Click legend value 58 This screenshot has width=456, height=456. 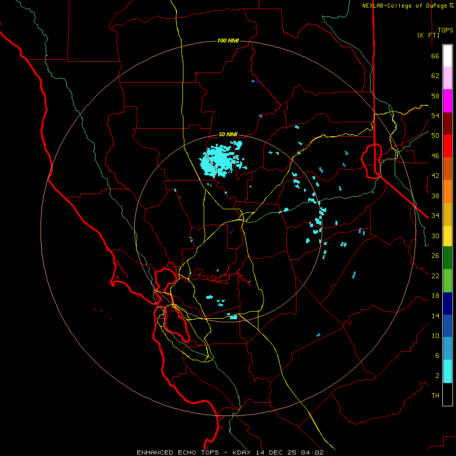point(435,96)
